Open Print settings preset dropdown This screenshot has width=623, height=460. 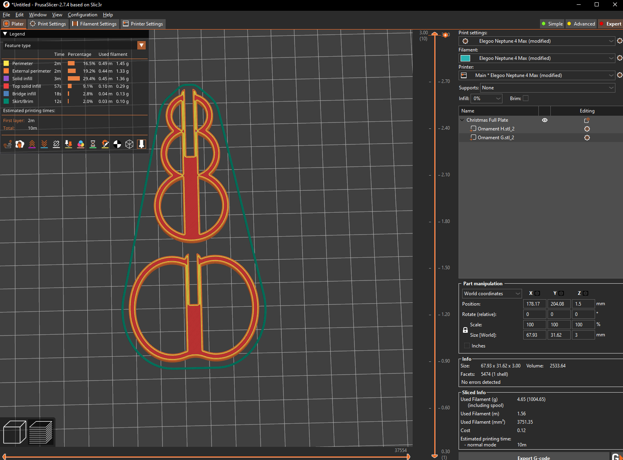coord(537,41)
